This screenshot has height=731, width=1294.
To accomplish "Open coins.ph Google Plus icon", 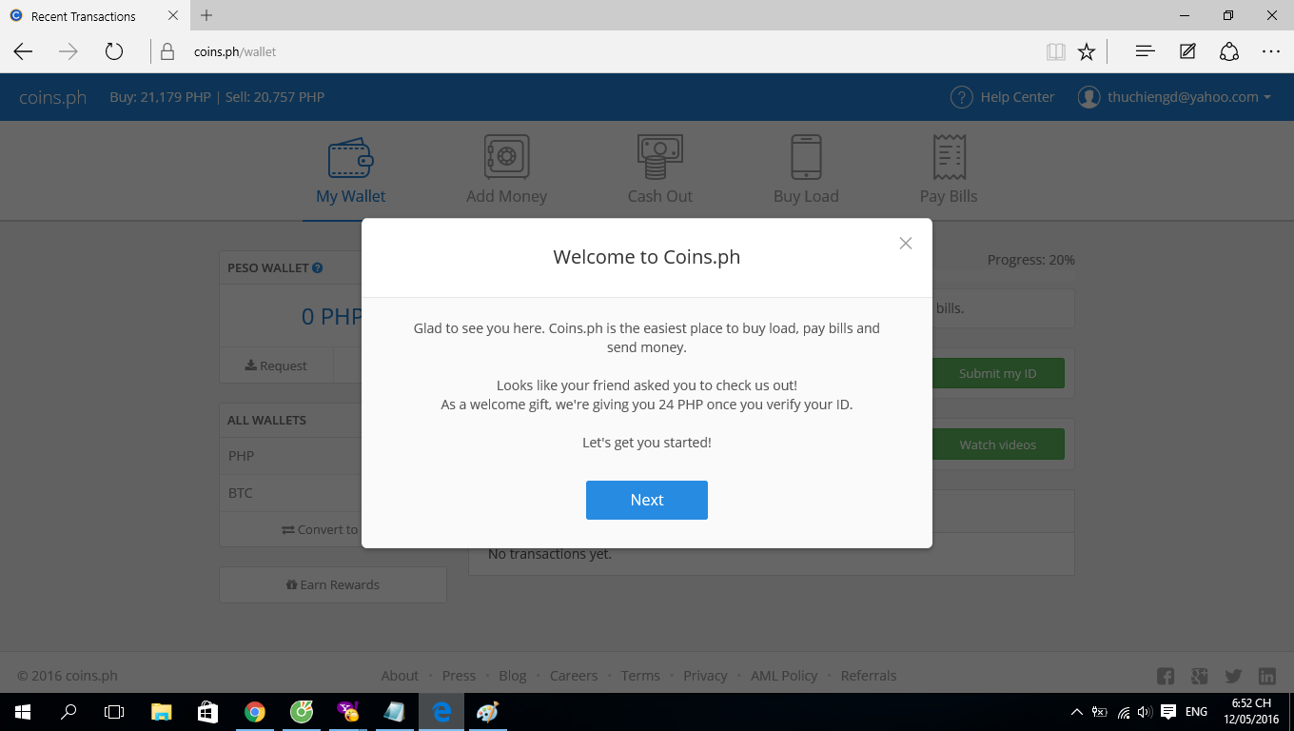I will pos(1199,676).
